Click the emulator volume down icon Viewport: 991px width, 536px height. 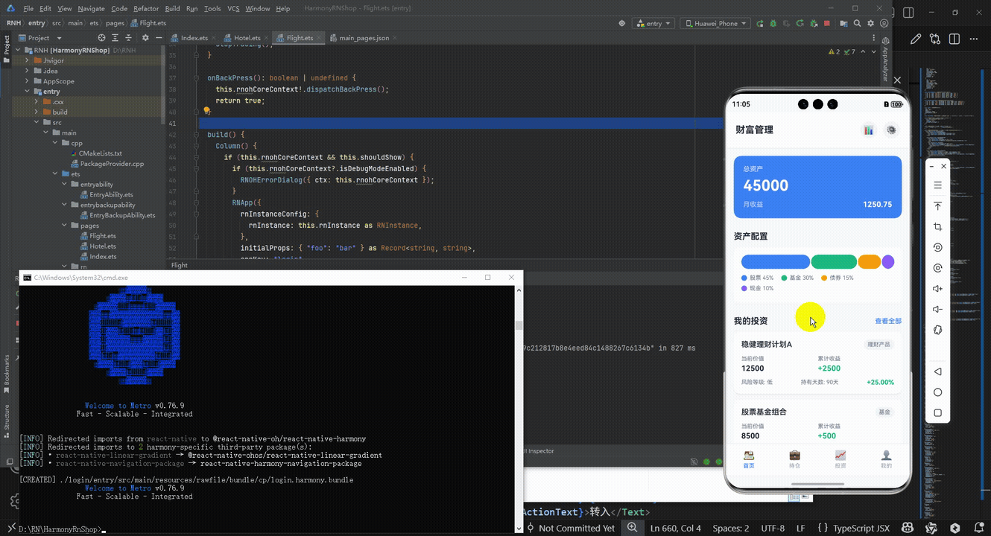coord(938,309)
